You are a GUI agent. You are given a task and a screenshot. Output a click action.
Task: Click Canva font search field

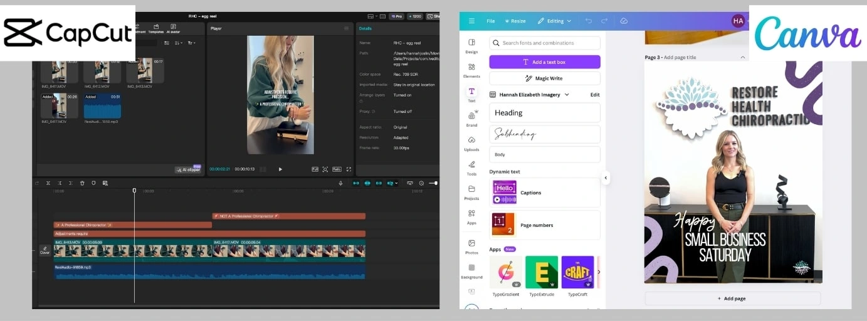click(x=545, y=43)
